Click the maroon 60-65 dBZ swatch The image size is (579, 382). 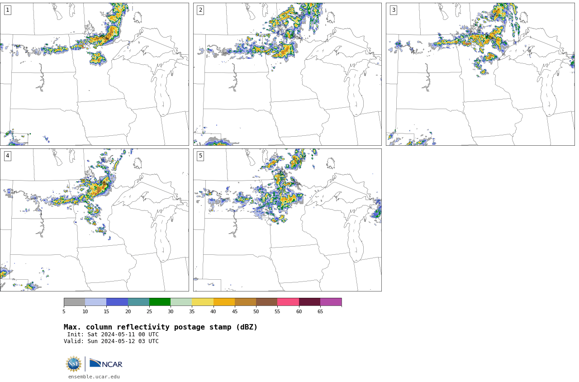[309, 302]
